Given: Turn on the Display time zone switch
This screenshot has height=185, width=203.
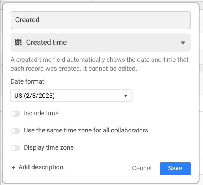Looking at the screenshot, I should click(x=15, y=148).
